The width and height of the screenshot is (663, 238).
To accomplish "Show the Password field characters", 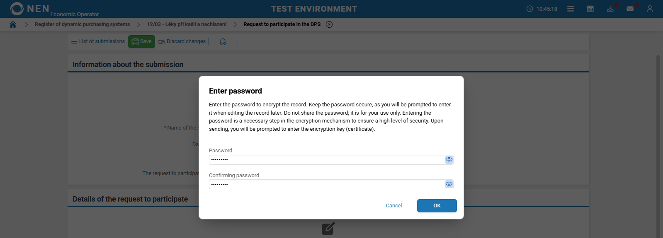I will pyautogui.click(x=449, y=159).
